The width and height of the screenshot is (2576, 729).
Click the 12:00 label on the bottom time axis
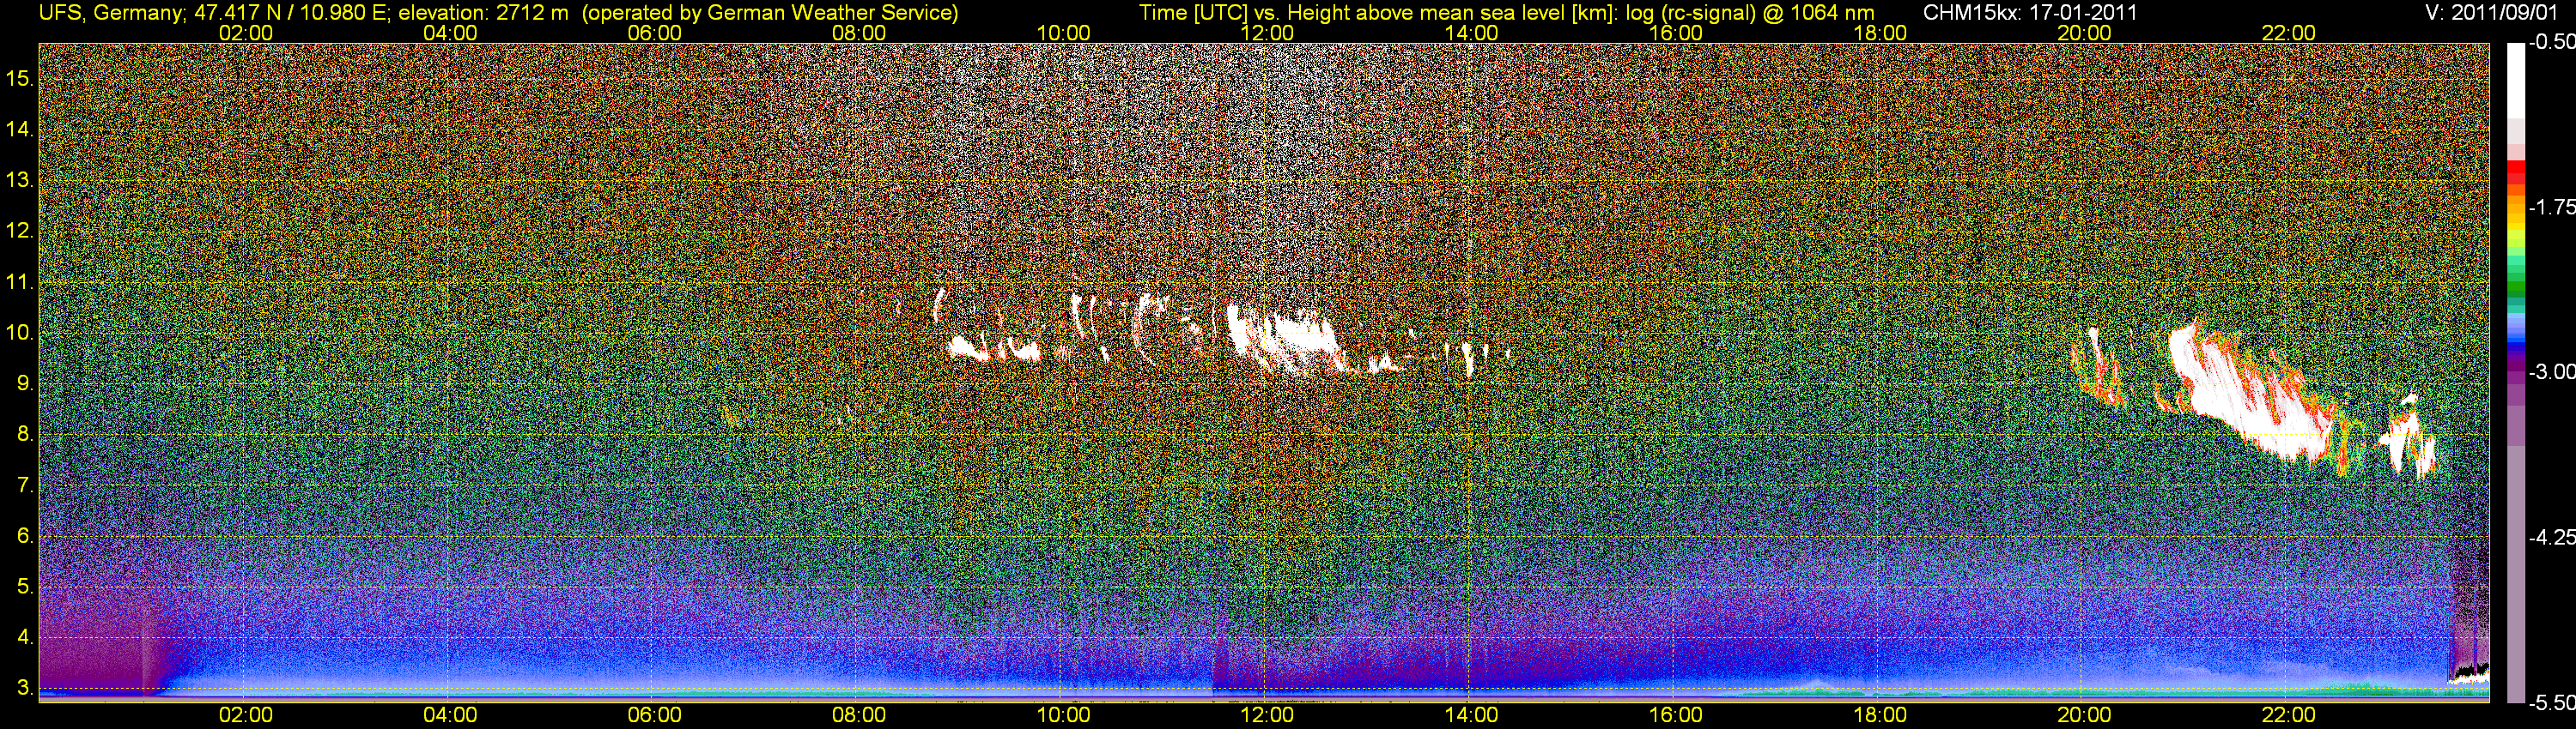click(x=1267, y=715)
